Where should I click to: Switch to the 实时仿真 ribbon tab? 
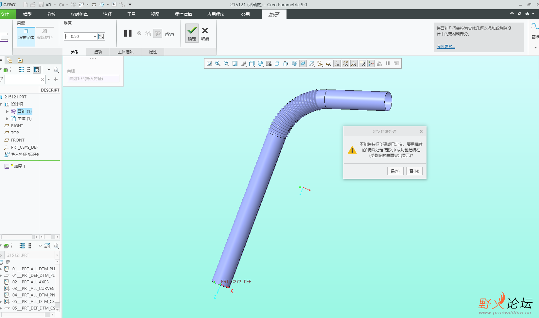(79, 14)
